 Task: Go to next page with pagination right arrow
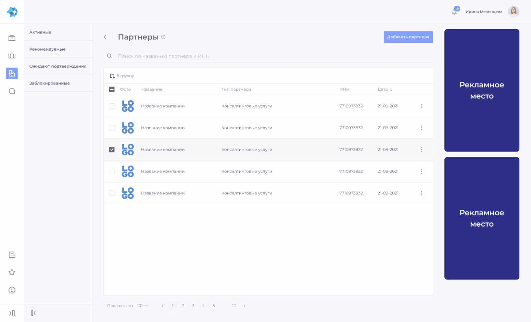point(244,306)
